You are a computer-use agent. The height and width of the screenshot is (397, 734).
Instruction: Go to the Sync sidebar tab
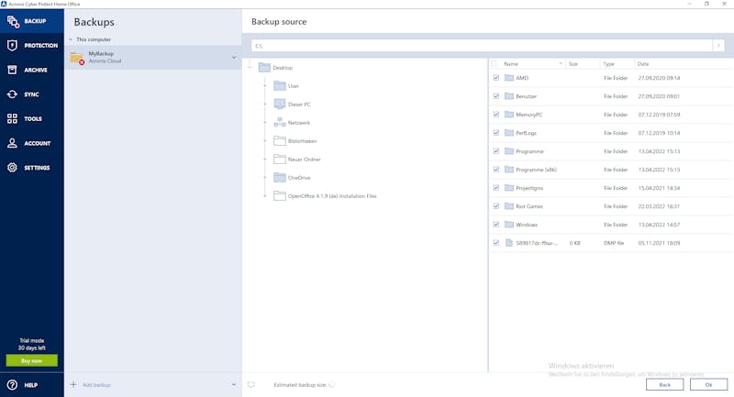(x=32, y=94)
